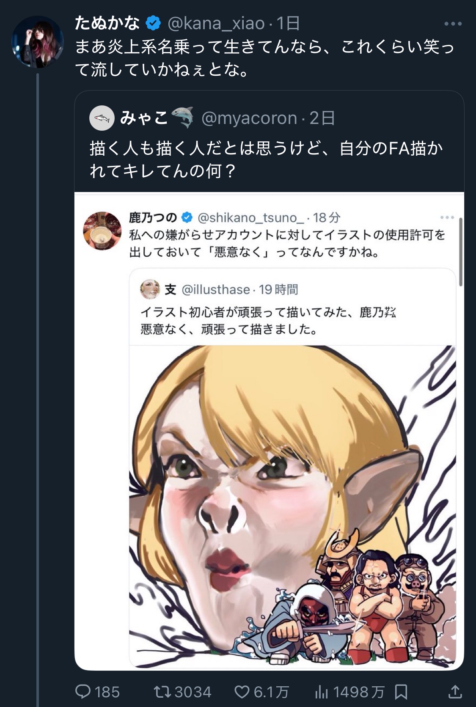Screen dimensions: 476x707
Task: Click the @myacoron handle in the quote
Action: click(249, 118)
